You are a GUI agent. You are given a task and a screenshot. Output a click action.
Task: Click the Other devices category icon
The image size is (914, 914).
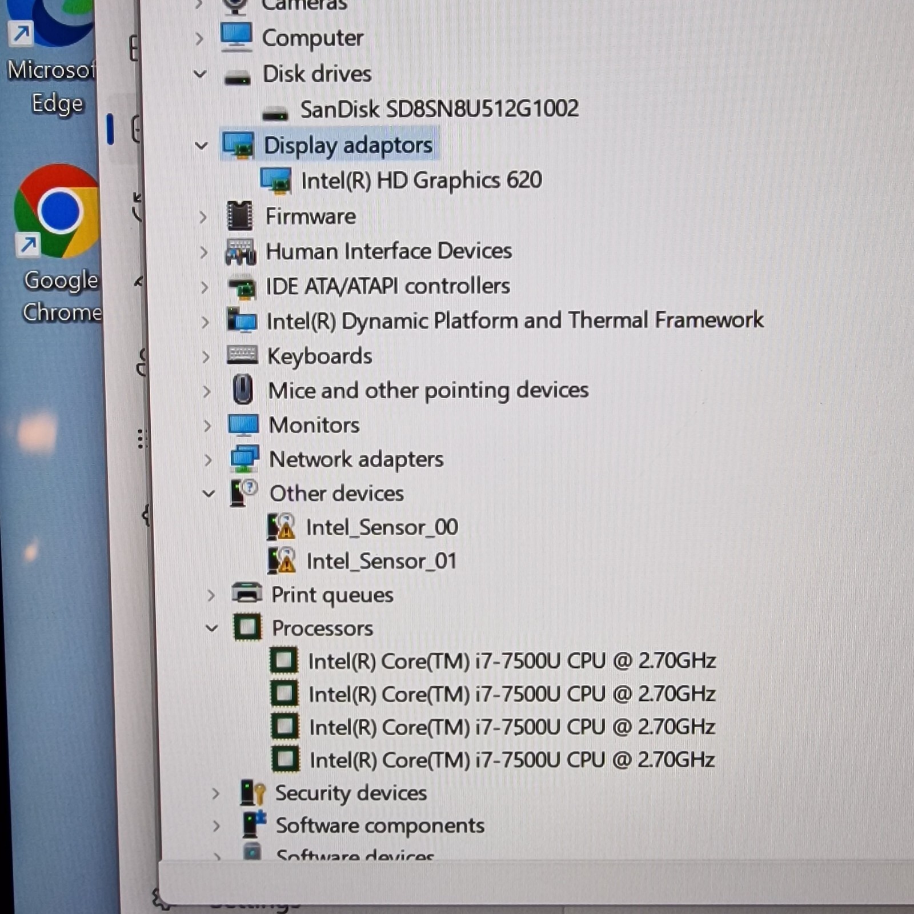click(x=244, y=492)
